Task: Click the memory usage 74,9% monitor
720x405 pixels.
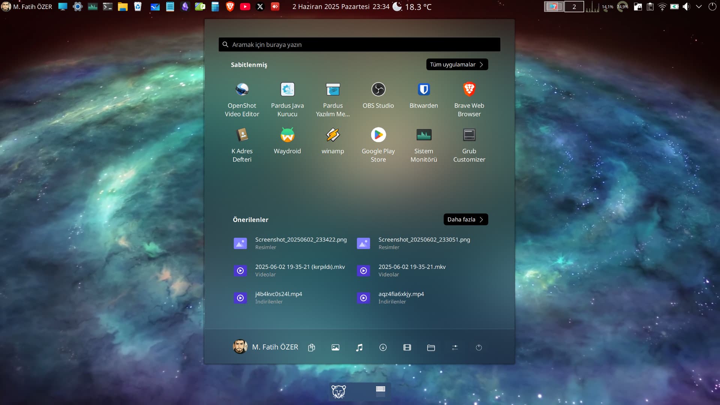Action: [x=622, y=7]
